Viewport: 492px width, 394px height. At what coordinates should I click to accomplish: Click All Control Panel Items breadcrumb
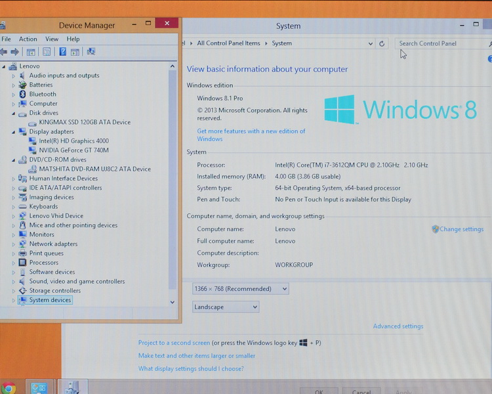pyautogui.click(x=228, y=43)
